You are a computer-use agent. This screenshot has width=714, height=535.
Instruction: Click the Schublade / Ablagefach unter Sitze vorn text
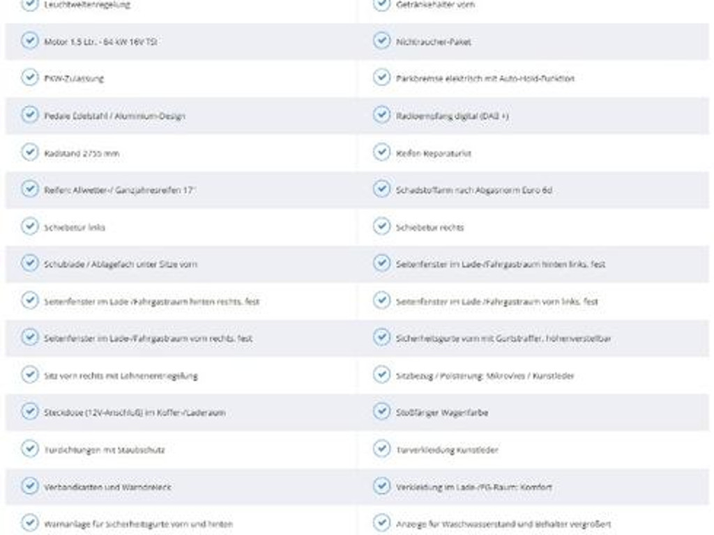coord(120,265)
